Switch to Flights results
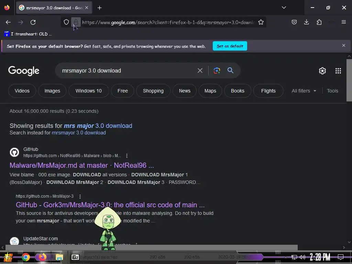The image size is (352, 264). coord(268,91)
